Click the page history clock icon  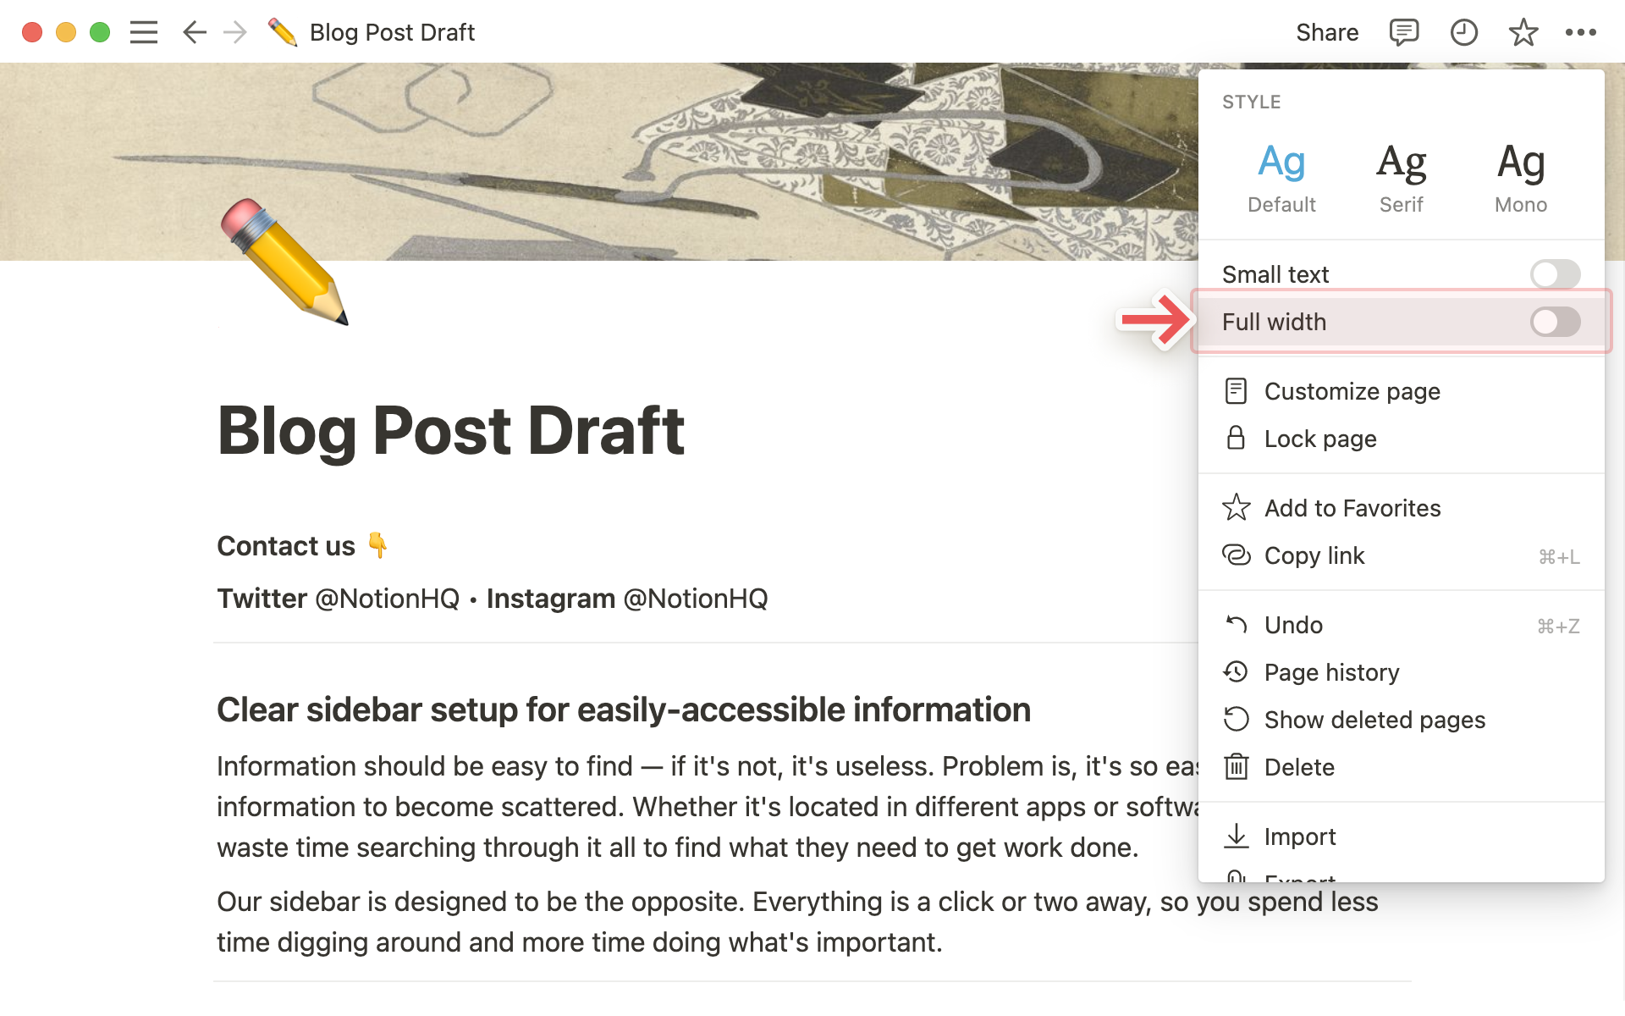click(1237, 672)
